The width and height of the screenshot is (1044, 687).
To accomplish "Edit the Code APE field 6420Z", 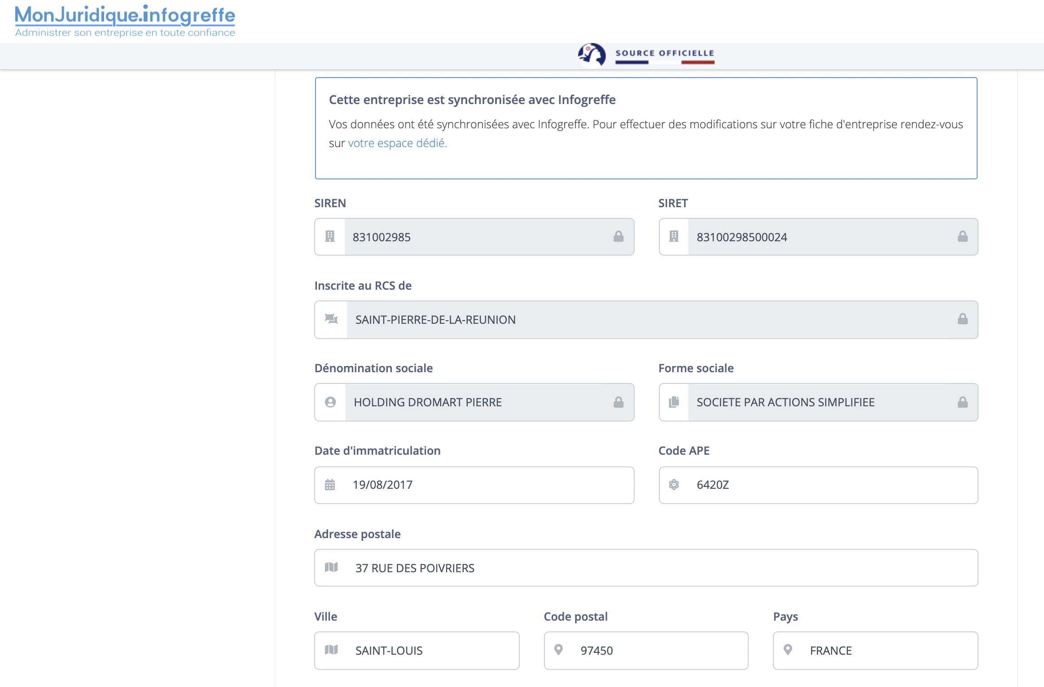I will [818, 485].
